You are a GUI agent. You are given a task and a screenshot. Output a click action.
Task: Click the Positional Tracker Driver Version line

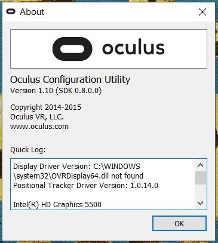tap(85, 186)
